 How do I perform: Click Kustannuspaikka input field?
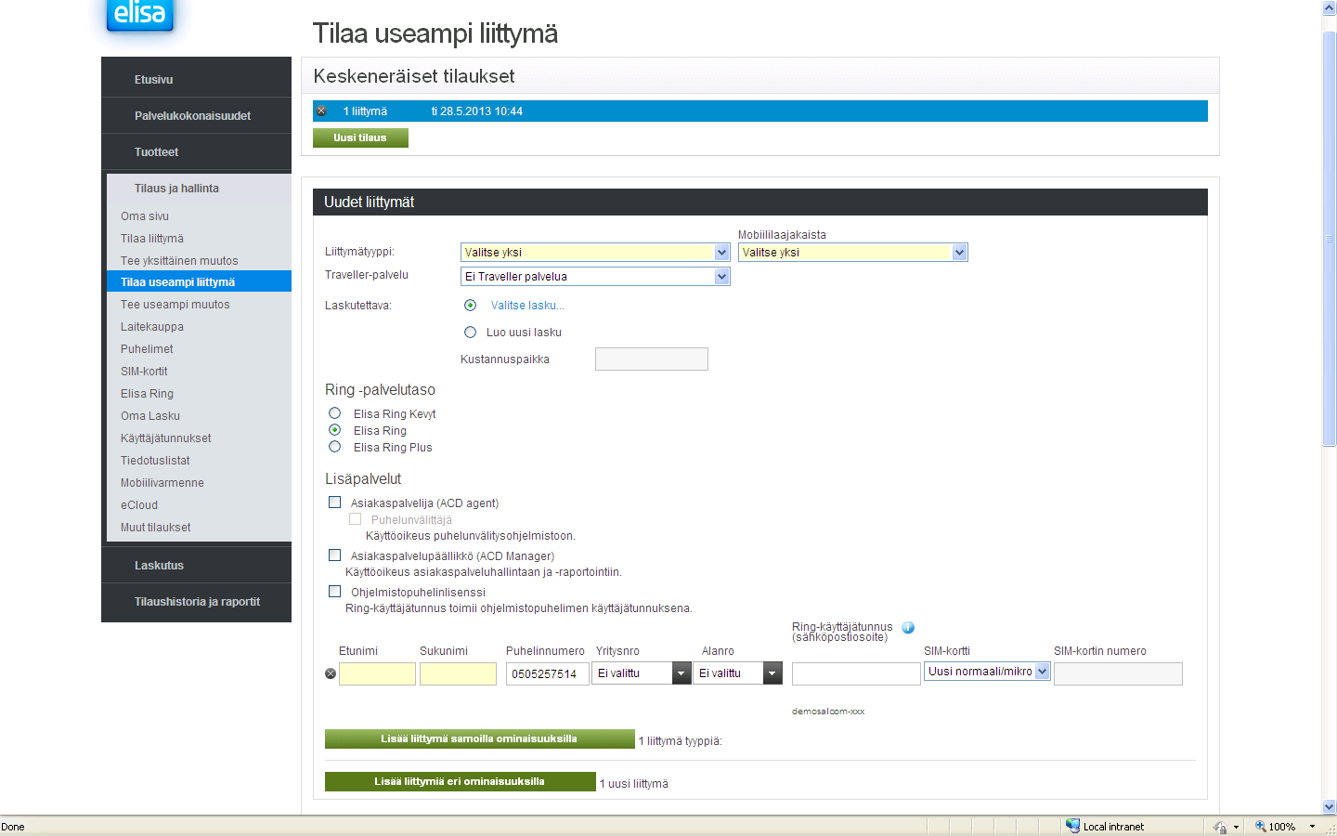point(652,359)
